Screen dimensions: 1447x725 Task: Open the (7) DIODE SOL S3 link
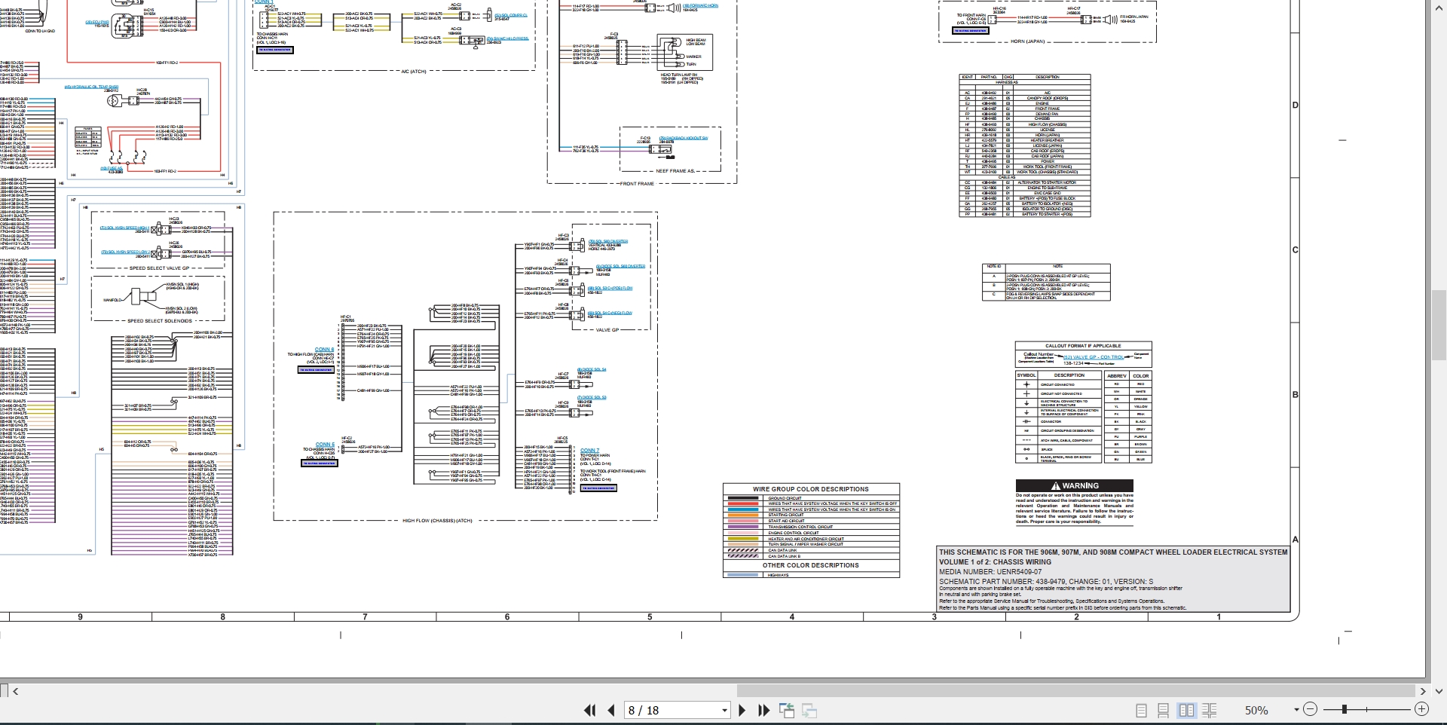coord(592,397)
